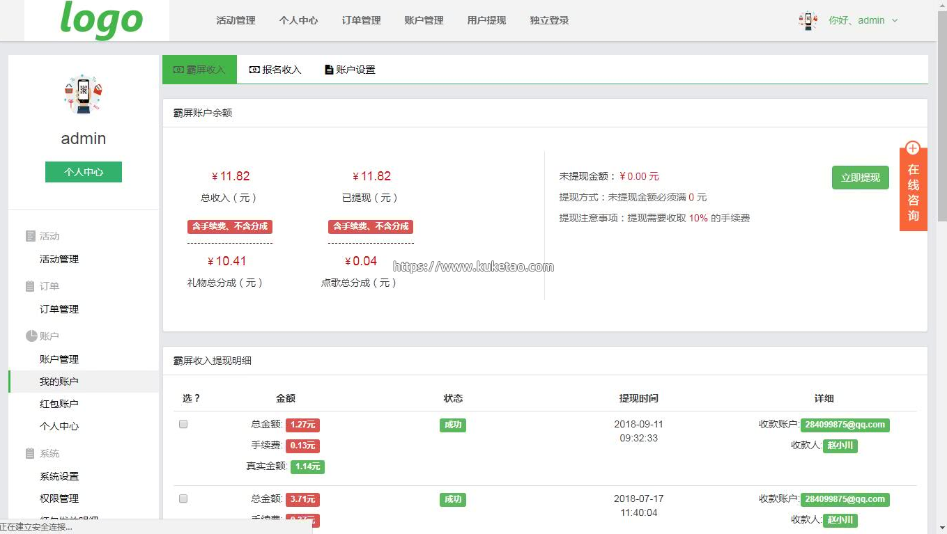Click the 订单 clipboard icon in sidebar
947x534 pixels.
point(30,286)
